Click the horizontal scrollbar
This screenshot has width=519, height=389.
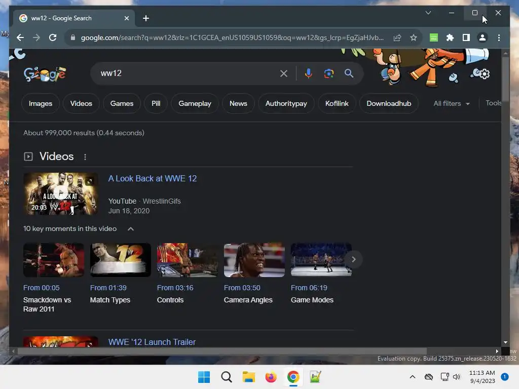point(222,352)
